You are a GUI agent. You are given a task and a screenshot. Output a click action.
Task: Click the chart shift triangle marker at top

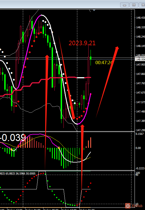[x=94, y=10]
